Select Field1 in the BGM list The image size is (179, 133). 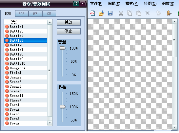pos(26,73)
